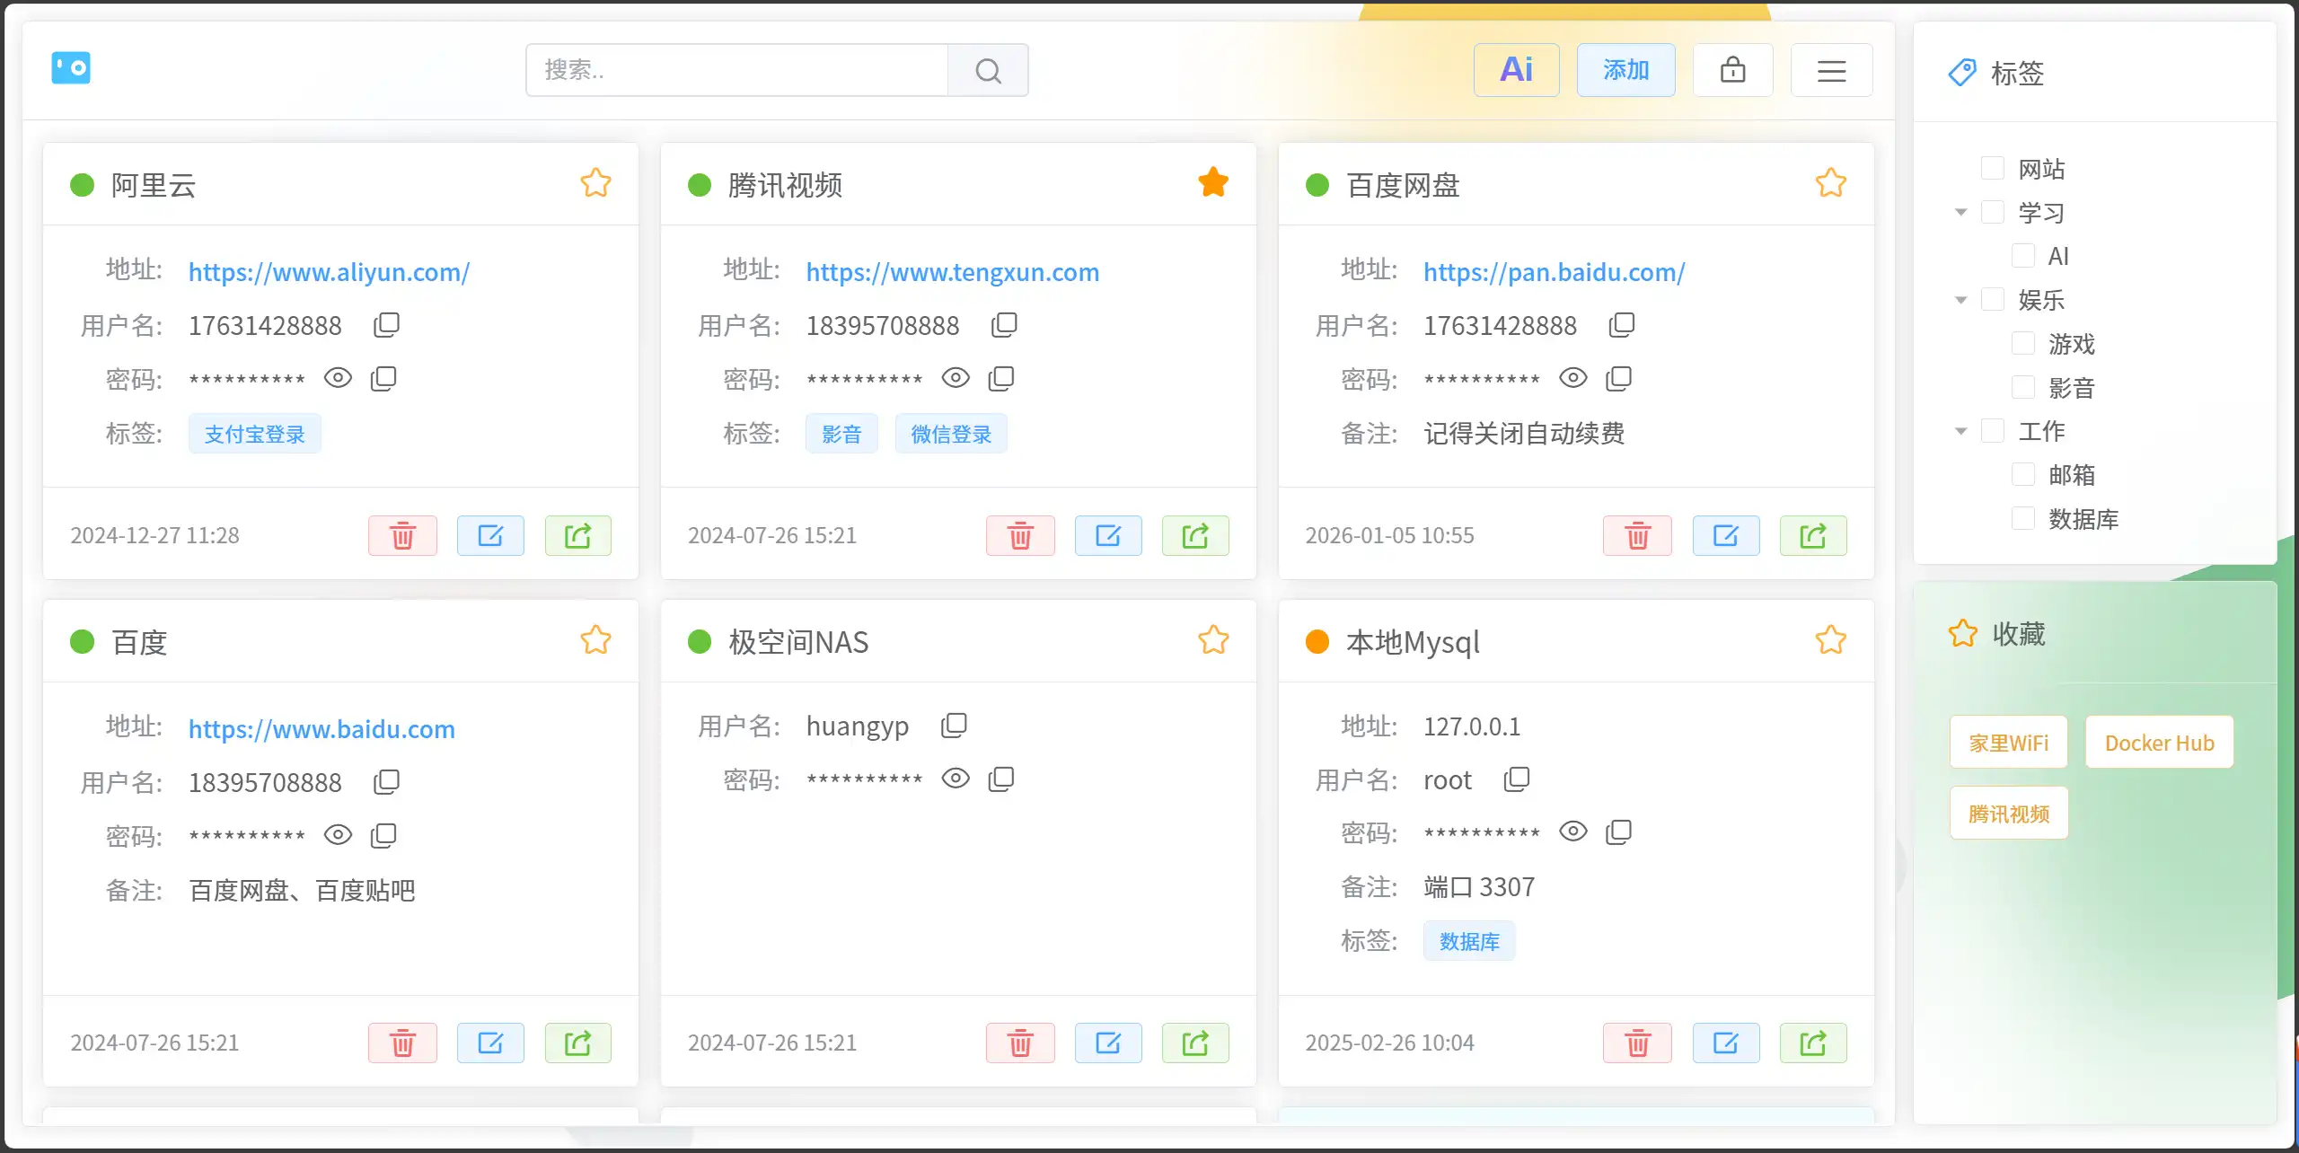Screen dimensions: 2299x1153
Task: Check the 数据库 tag checkbox
Action: point(2022,518)
